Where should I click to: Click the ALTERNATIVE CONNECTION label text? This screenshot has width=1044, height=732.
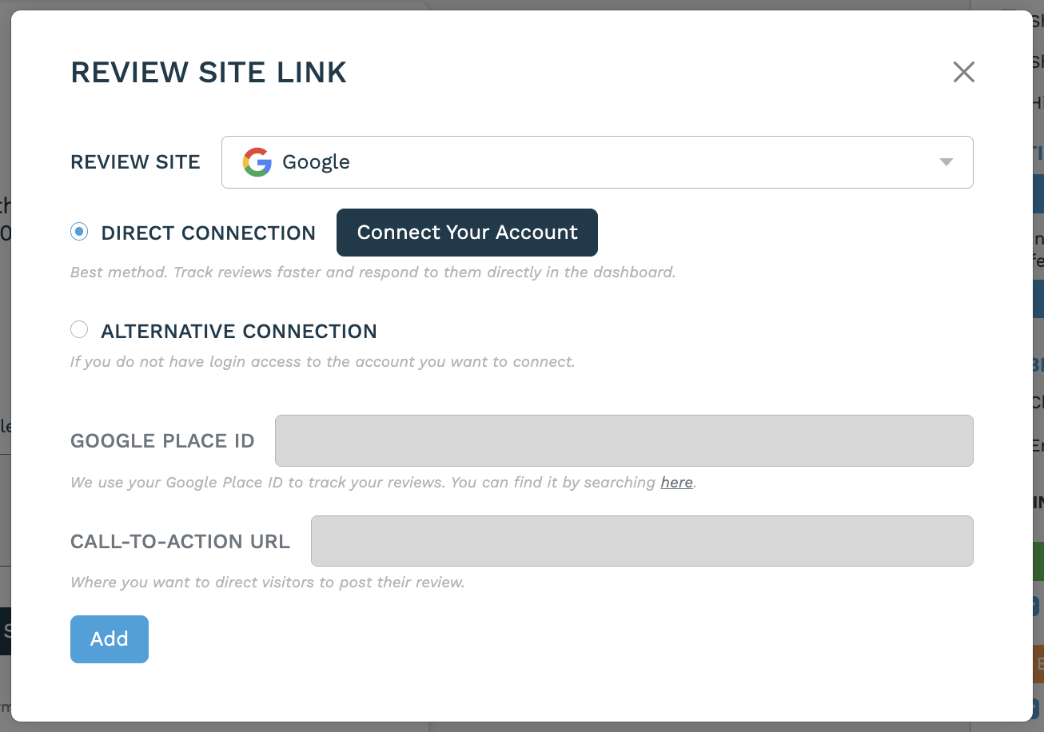[238, 332]
